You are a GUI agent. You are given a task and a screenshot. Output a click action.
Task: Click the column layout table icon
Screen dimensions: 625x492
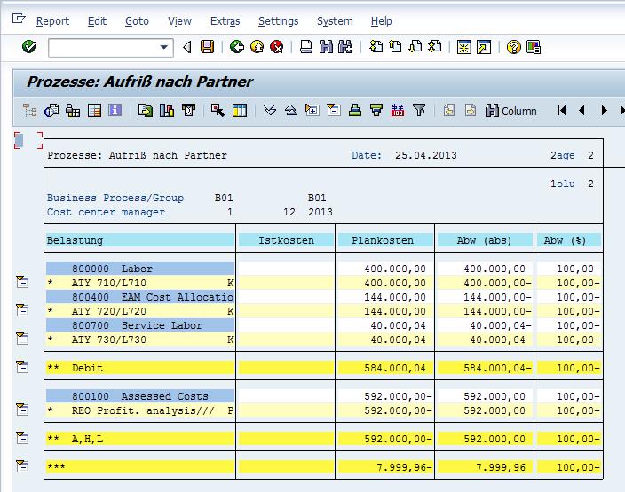point(239,110)
